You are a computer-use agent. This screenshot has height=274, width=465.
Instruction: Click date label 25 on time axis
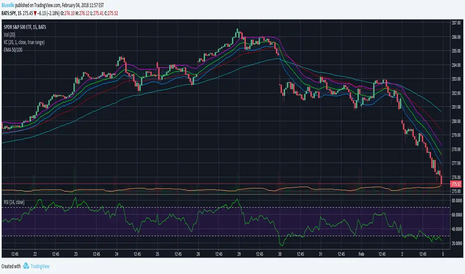[x=158, y=254]
